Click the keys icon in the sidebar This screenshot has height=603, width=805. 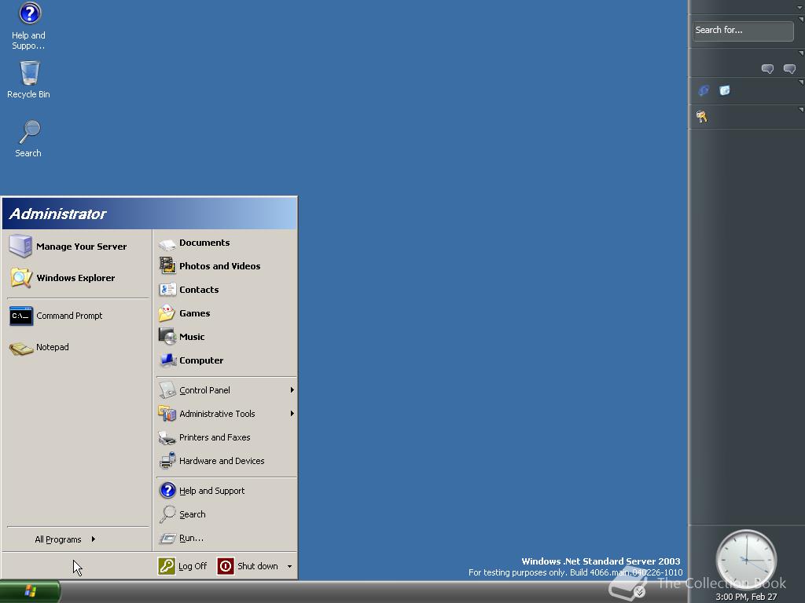point(702,117)
